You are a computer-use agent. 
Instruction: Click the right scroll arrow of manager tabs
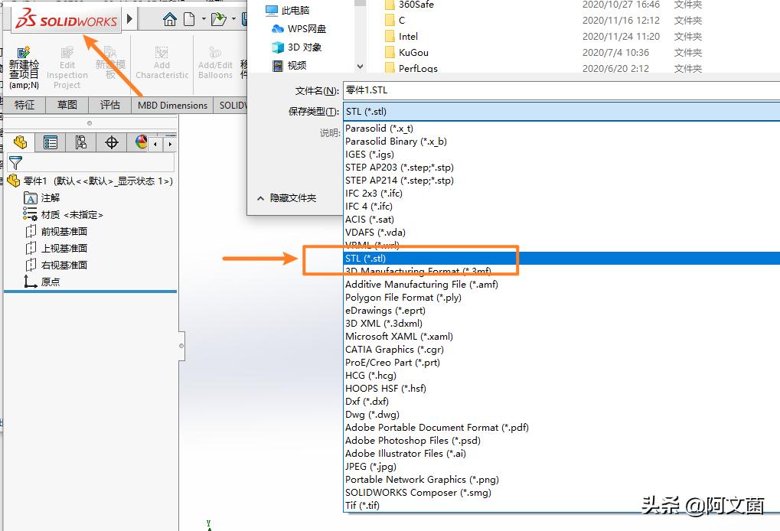pyautogui.click(x=170, y=144)
